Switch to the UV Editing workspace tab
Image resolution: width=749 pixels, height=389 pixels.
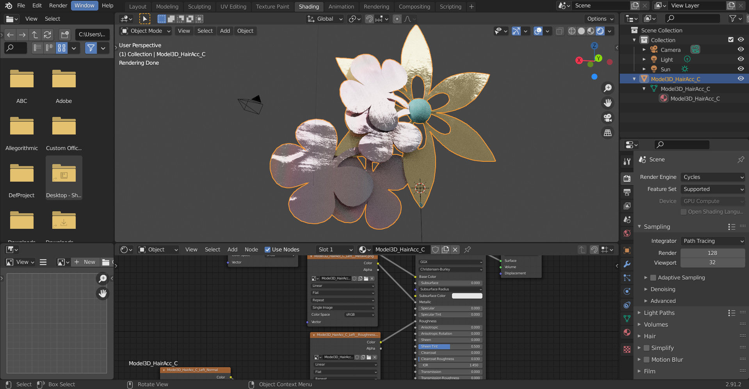233,6
